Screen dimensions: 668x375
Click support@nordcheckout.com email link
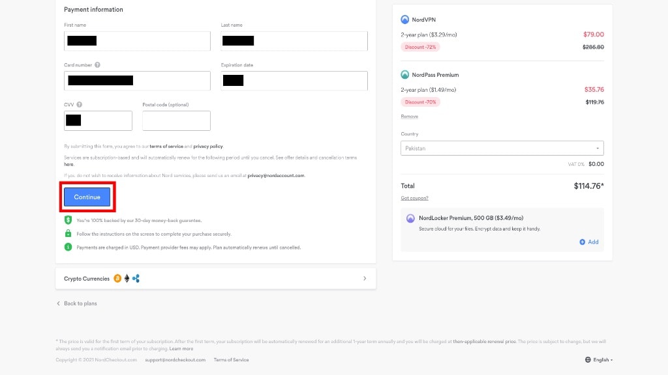(x=175, y=359)
